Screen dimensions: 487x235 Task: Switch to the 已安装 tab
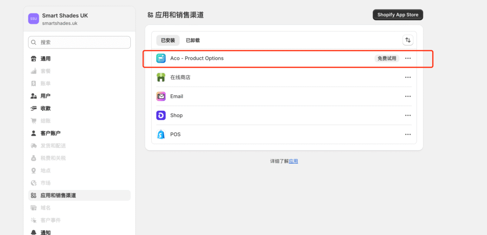(168, 40)
